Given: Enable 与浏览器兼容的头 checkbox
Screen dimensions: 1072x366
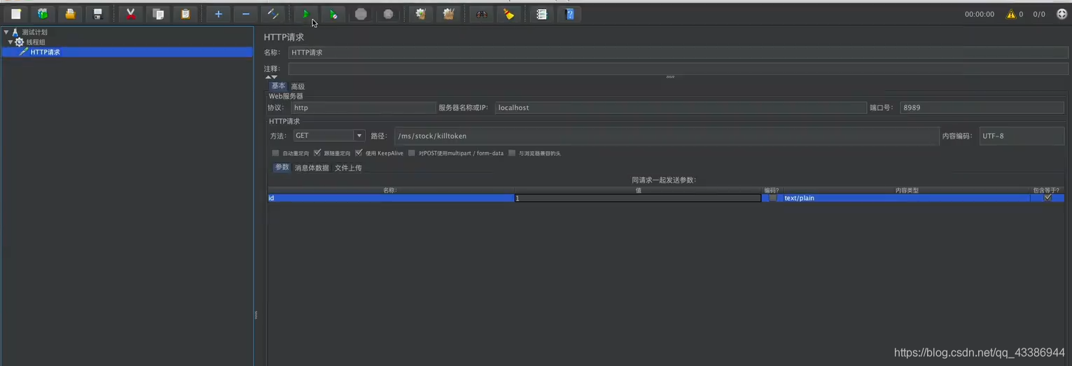Looking at the screenshot, I should (x=512, y=153).
